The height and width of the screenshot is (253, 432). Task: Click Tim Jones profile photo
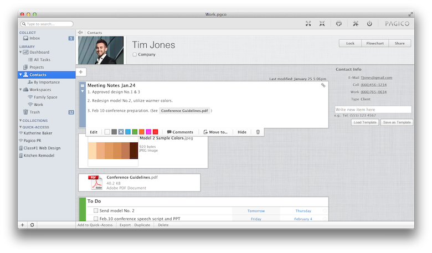point(101,50)
